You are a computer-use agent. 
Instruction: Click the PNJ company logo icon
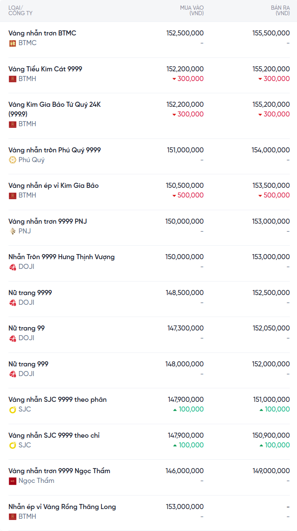13,231
